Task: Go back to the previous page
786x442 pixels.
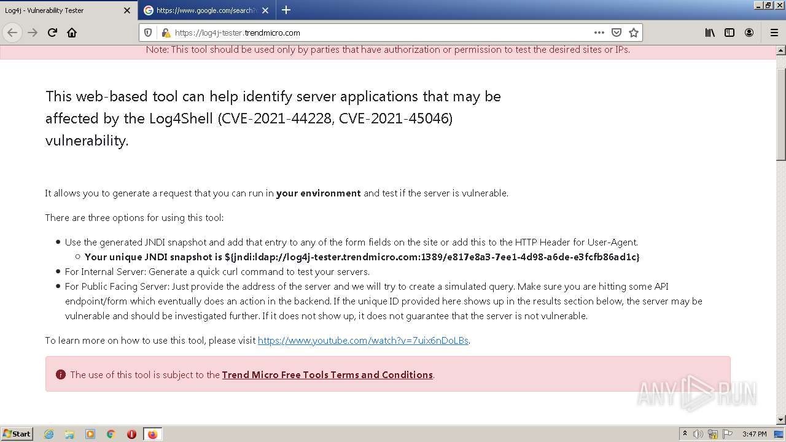Action: click(x=12, y=33)
